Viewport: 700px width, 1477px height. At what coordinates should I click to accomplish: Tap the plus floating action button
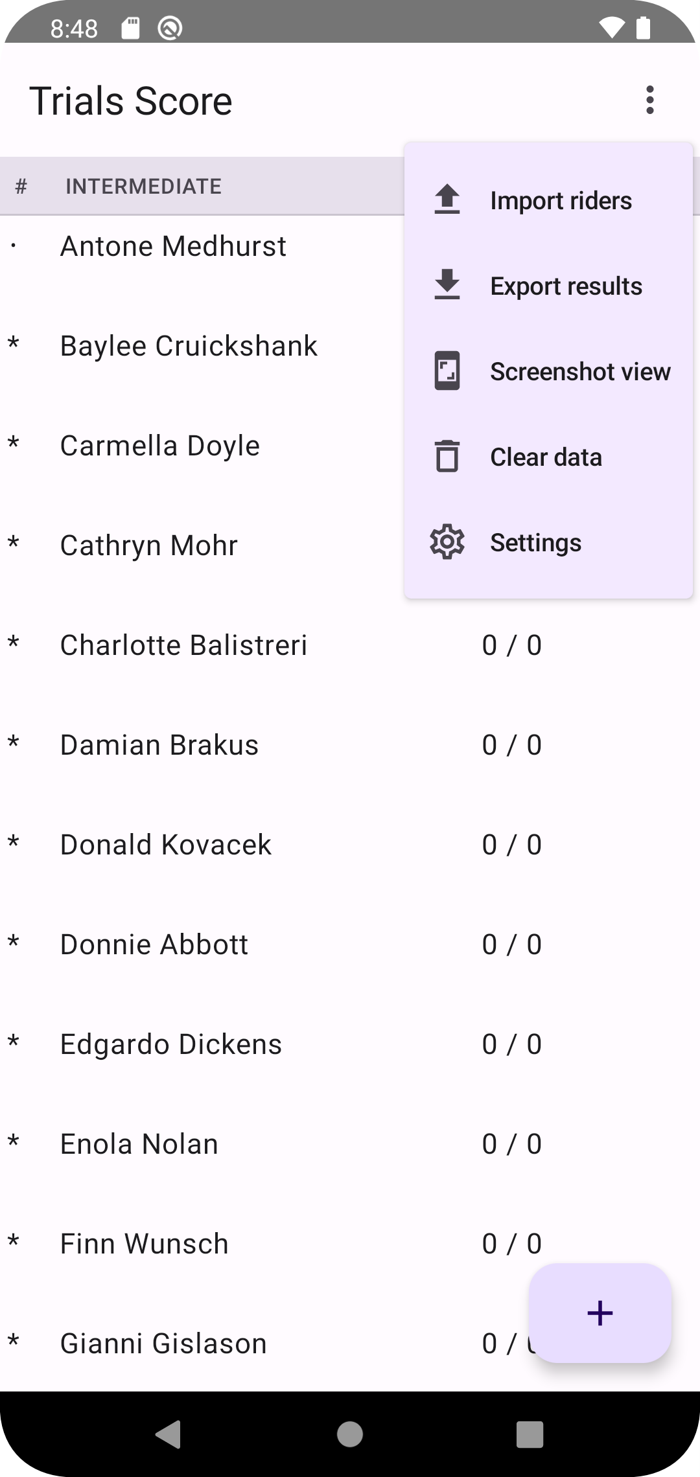coord(600,1313)
